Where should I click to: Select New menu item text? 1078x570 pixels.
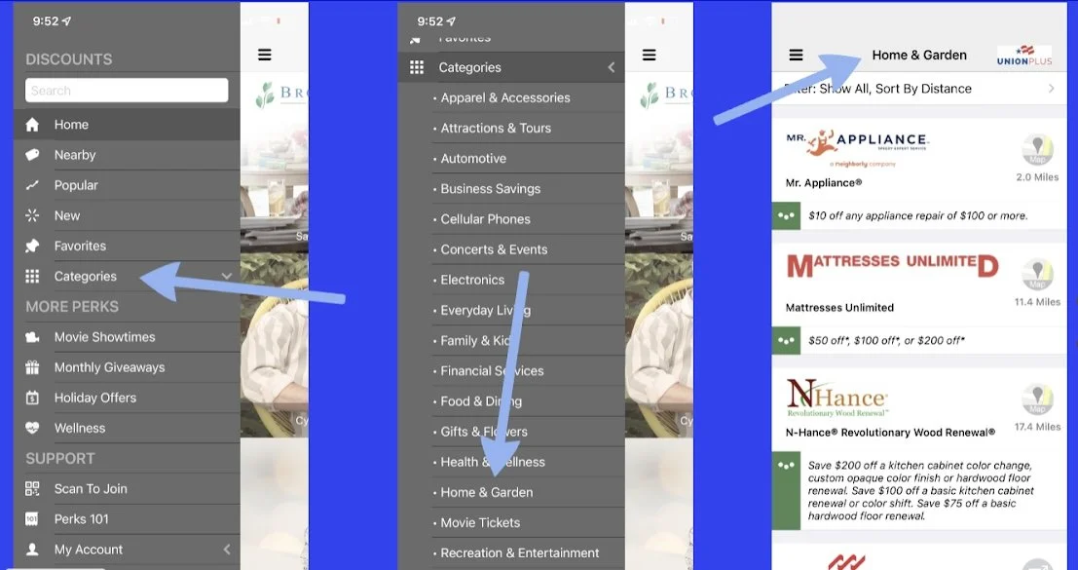pyautogui.click(x=67, y=215)
